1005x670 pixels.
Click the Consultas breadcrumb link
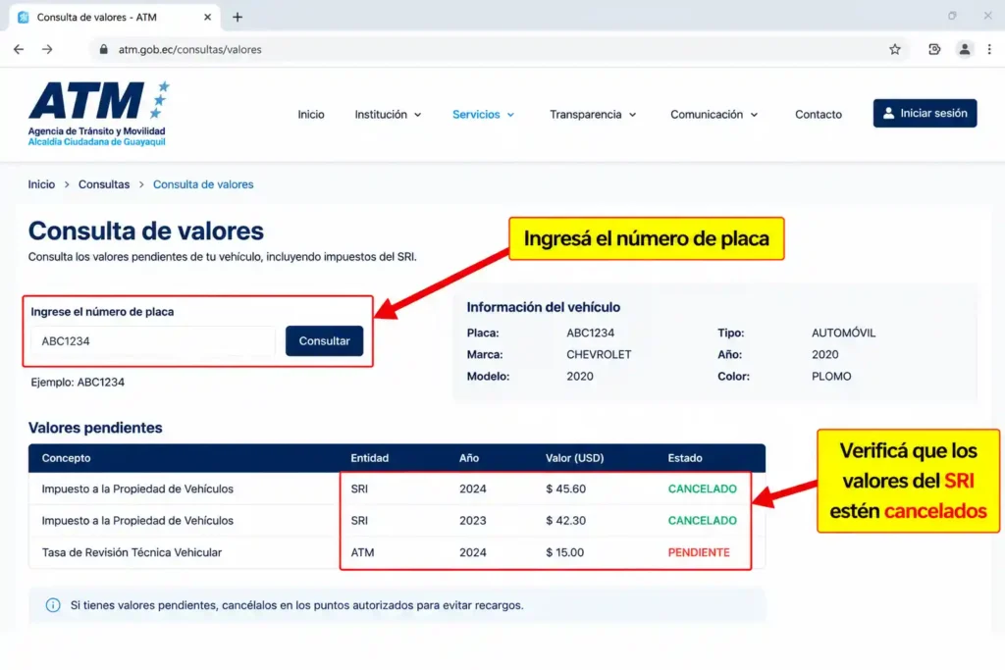click(104, 184)
